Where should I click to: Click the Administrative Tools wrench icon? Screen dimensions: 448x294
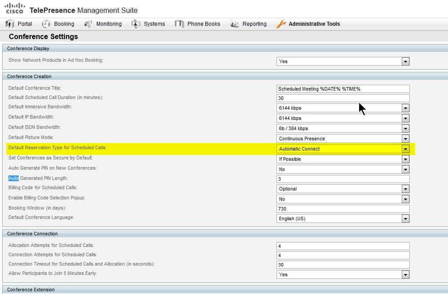[x=281, y=24]
